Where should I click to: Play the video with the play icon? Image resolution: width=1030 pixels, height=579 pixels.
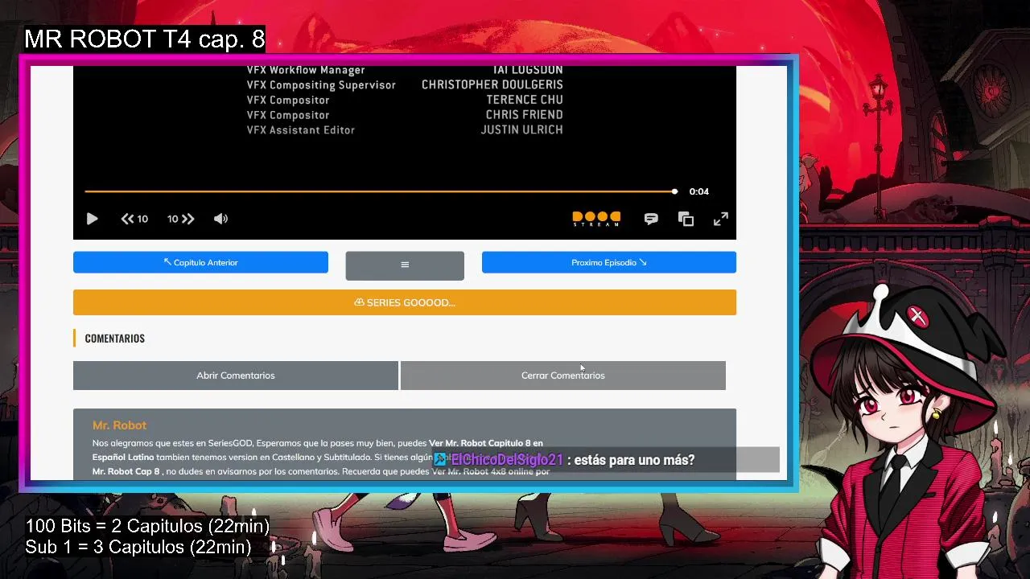tap(92, 219)
